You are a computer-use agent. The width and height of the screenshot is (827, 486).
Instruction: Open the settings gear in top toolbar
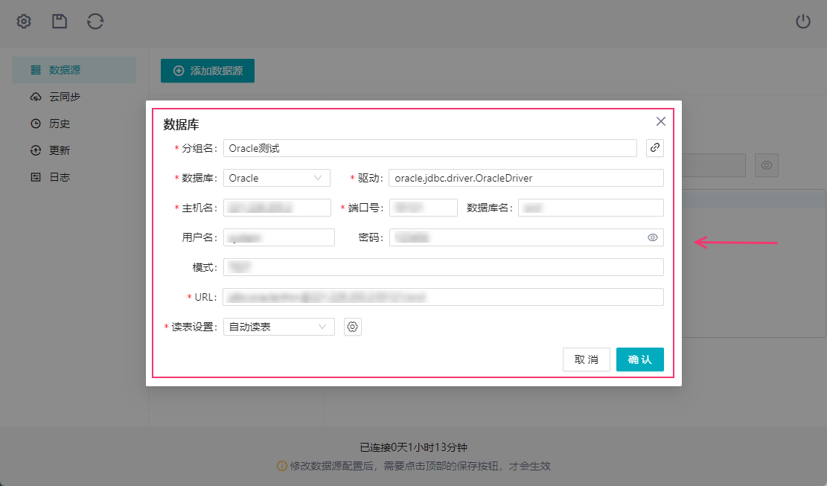(24, 22)
